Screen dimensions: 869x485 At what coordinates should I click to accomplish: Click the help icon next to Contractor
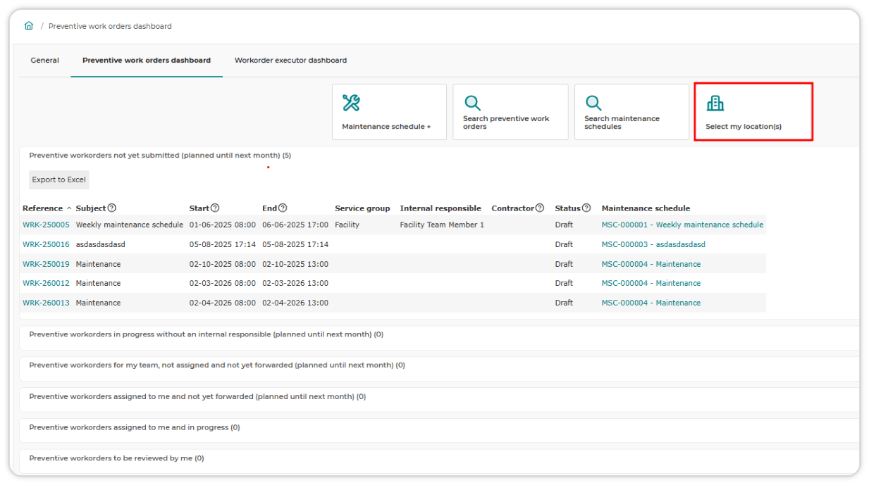[540, 208]
